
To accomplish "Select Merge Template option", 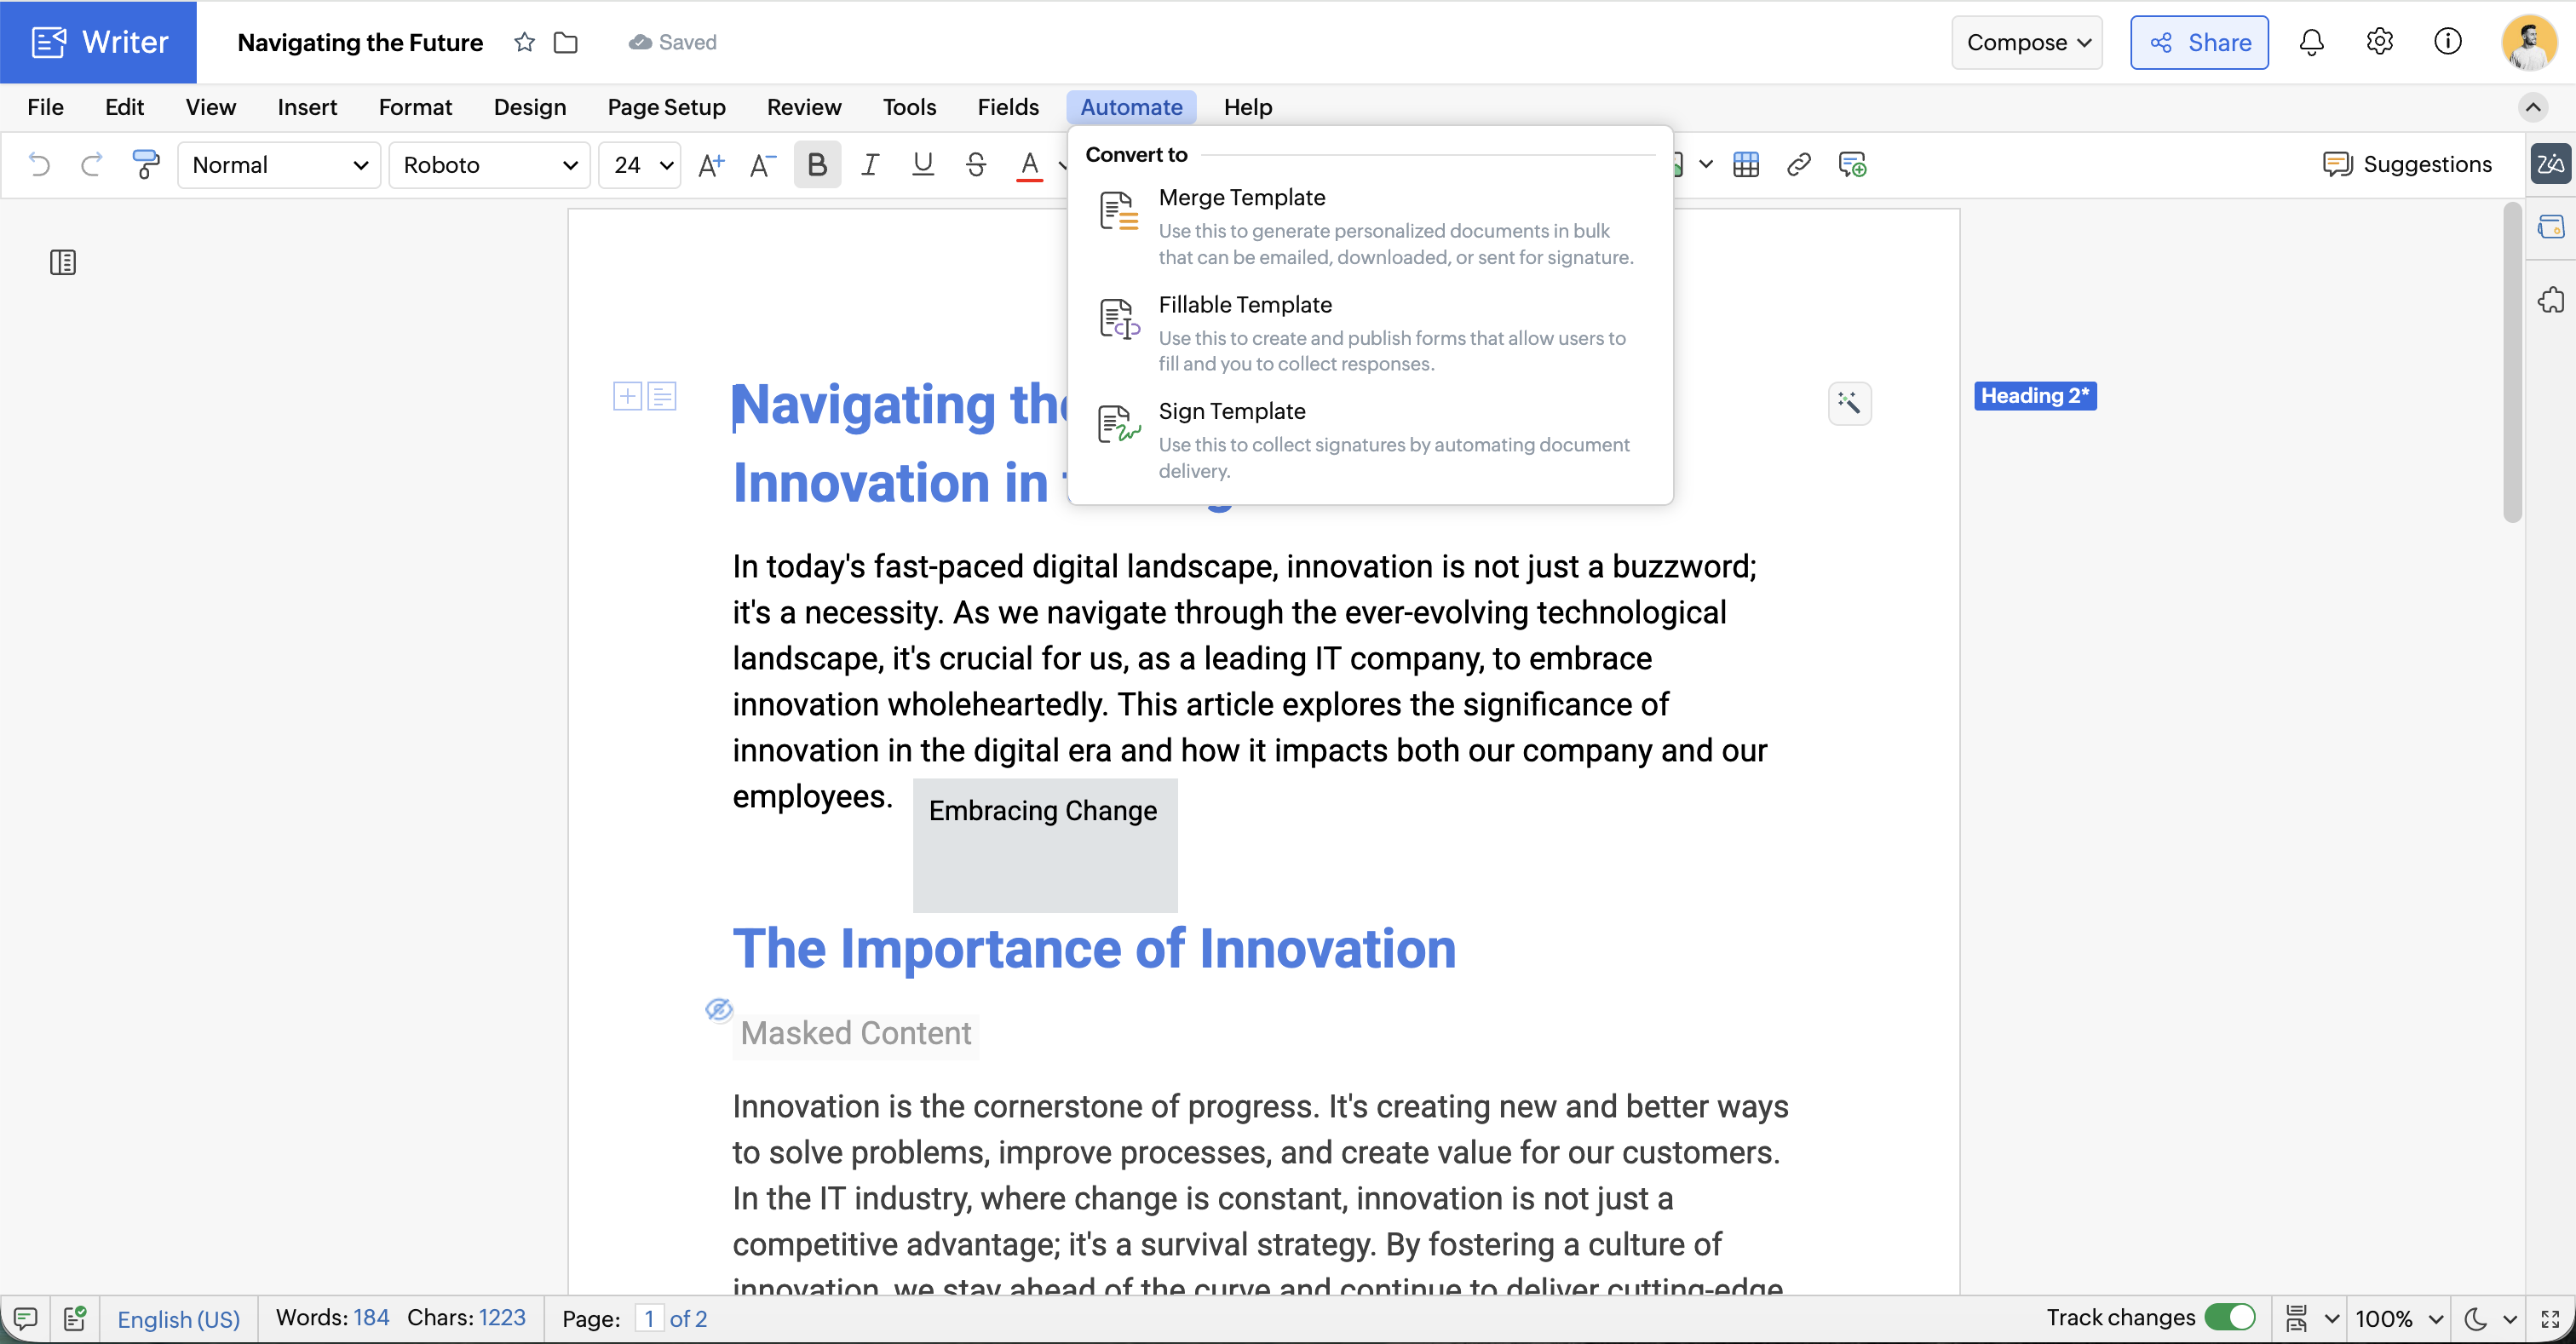I will coord(1241,197).
